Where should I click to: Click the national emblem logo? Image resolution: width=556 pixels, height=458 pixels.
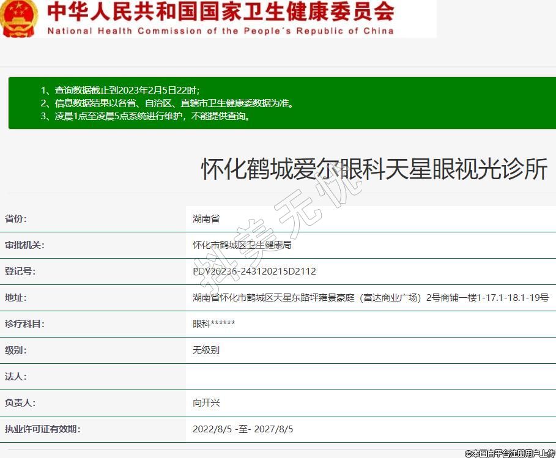19,18
